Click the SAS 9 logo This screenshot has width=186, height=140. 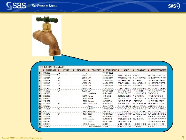click(174, 6)
